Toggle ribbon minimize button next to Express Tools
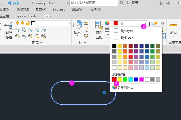This screenshot has width=181, height=120. pyautogui.click(x=47, y=16)
